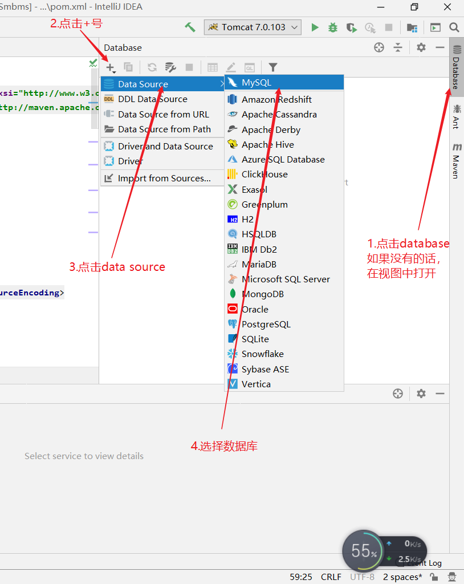Click the Build project hammer icon
The width and height of the screenshot is (464, 584).
point(190,27)
